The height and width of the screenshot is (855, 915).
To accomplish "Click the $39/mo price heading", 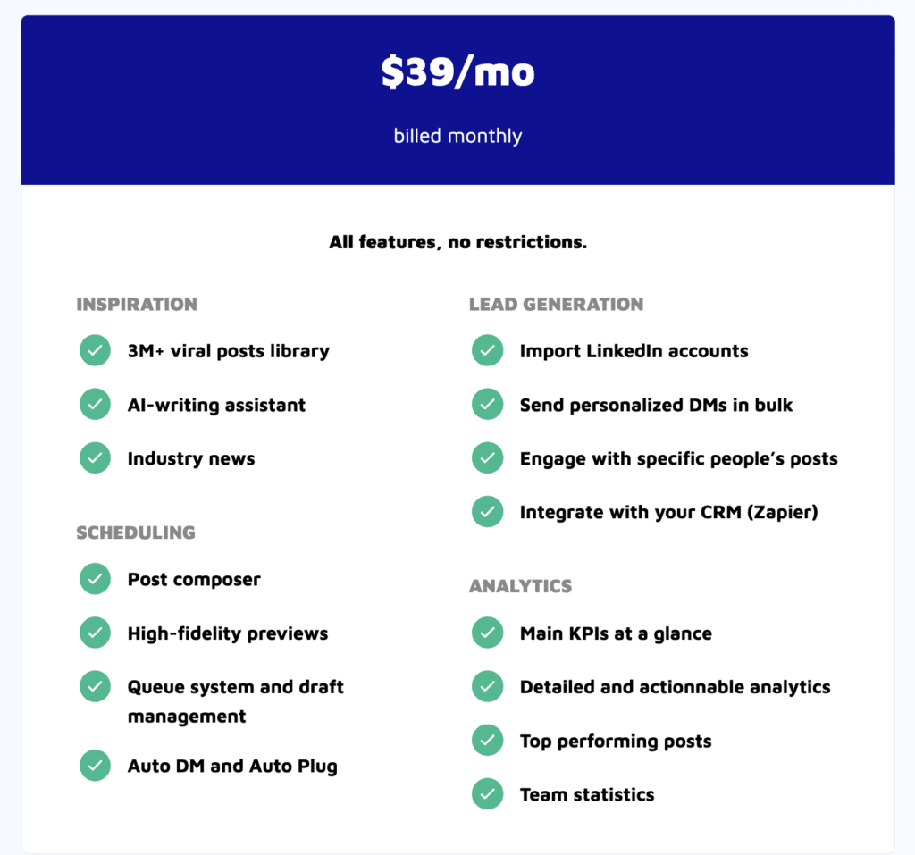I will tap(458, 71).
